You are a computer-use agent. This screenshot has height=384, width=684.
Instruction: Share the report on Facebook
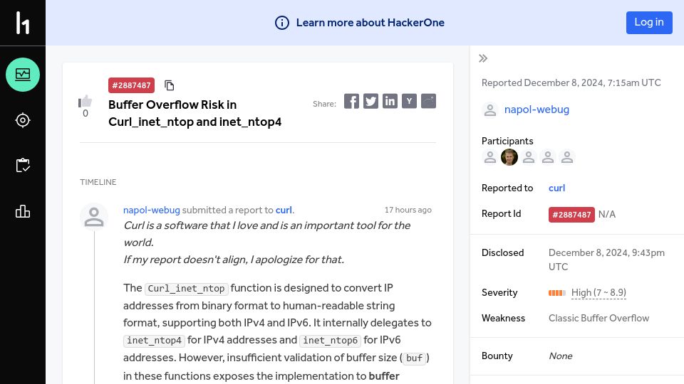pos(351,101)
